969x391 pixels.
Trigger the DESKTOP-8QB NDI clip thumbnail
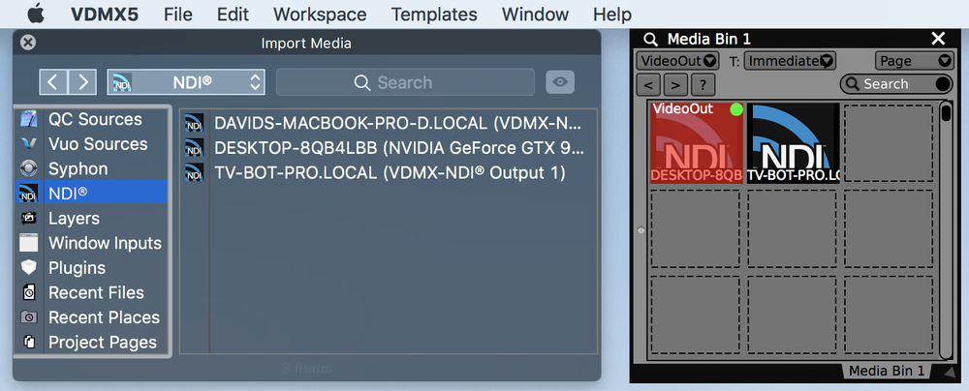pyautogui.click(x=697, y=142)
